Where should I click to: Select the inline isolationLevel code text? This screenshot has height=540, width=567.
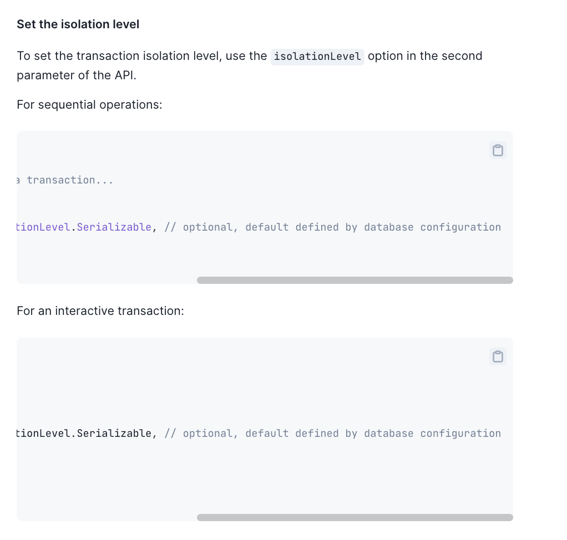[x=317, y=56]
